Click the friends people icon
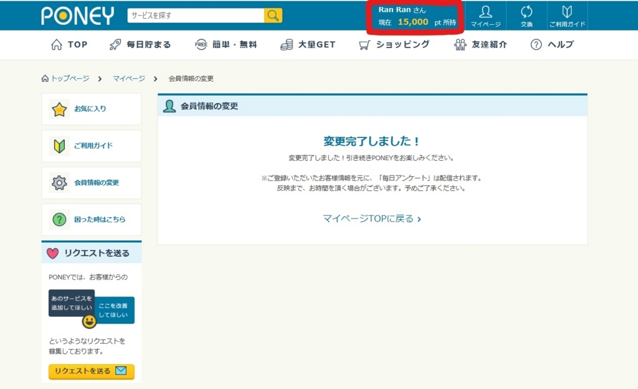 [x=460, y=44]
